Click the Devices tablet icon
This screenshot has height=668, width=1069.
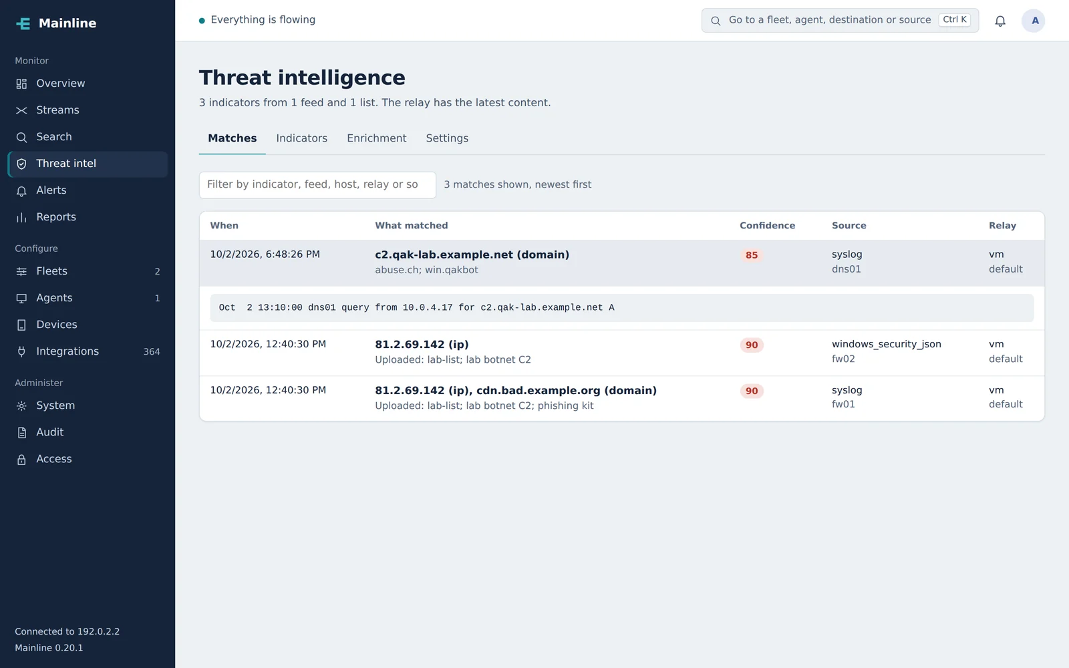click(x=21, y=325)
